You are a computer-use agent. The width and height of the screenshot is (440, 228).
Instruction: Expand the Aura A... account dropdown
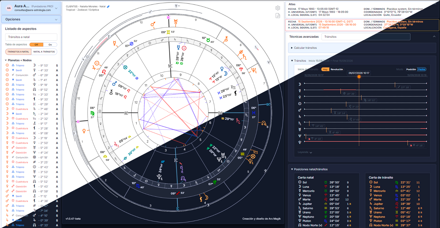click(x=56, y=8)
